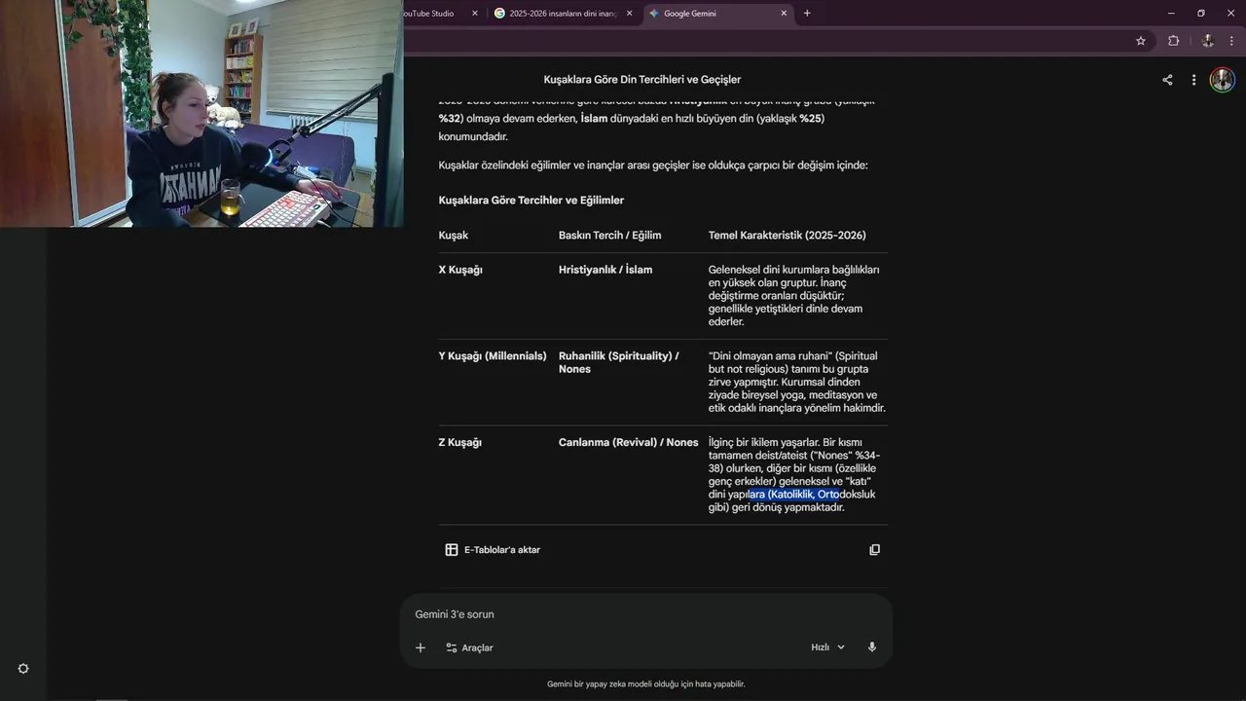Viewport: 1246px width, 701px height.
Task: Start voice input with microphone icon
Action: point(872,647)
